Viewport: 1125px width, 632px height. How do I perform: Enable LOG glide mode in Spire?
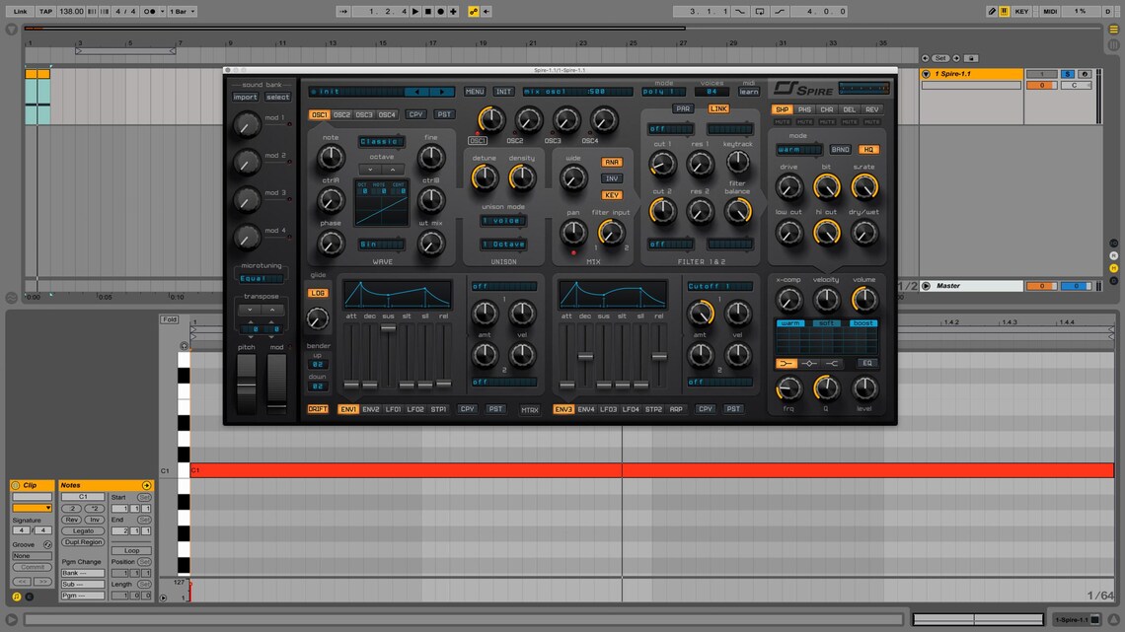[x=318, y=293]
